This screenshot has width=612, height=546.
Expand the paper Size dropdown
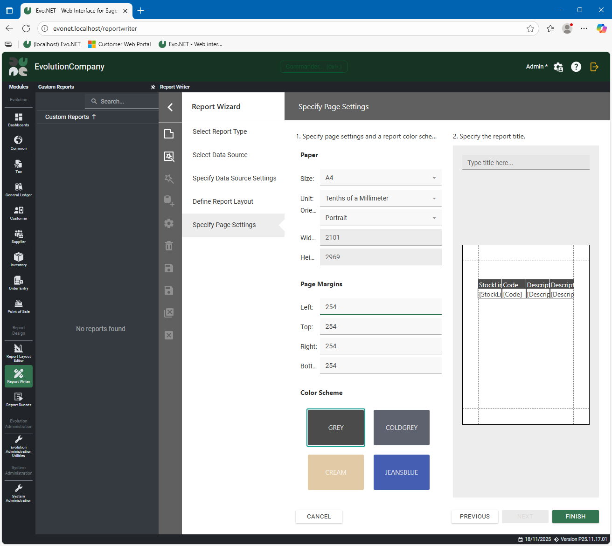coord(380,178)
